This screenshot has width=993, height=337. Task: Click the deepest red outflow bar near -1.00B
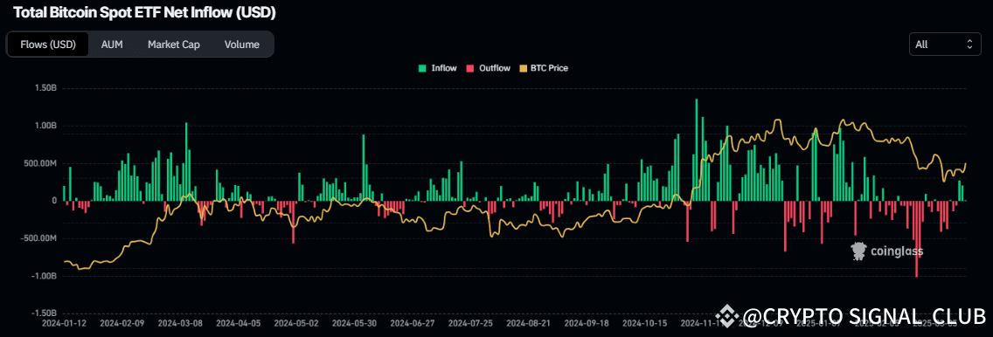[x=916, y=239]
